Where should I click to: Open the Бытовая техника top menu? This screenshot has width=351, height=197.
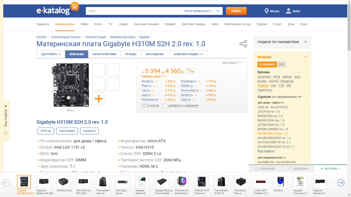click(x=146, y=24)
